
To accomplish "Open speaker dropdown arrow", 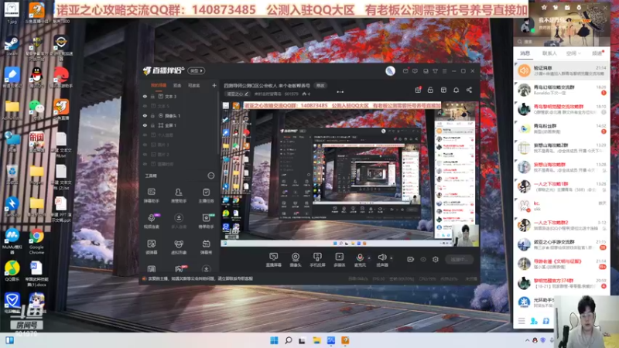I will pos(392,258).
